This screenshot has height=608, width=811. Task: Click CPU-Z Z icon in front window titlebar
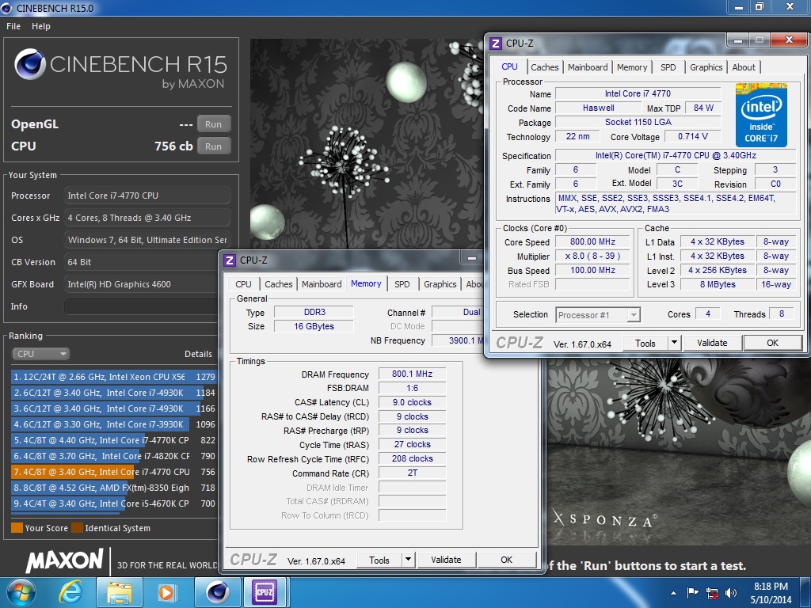tap(496, 44)
